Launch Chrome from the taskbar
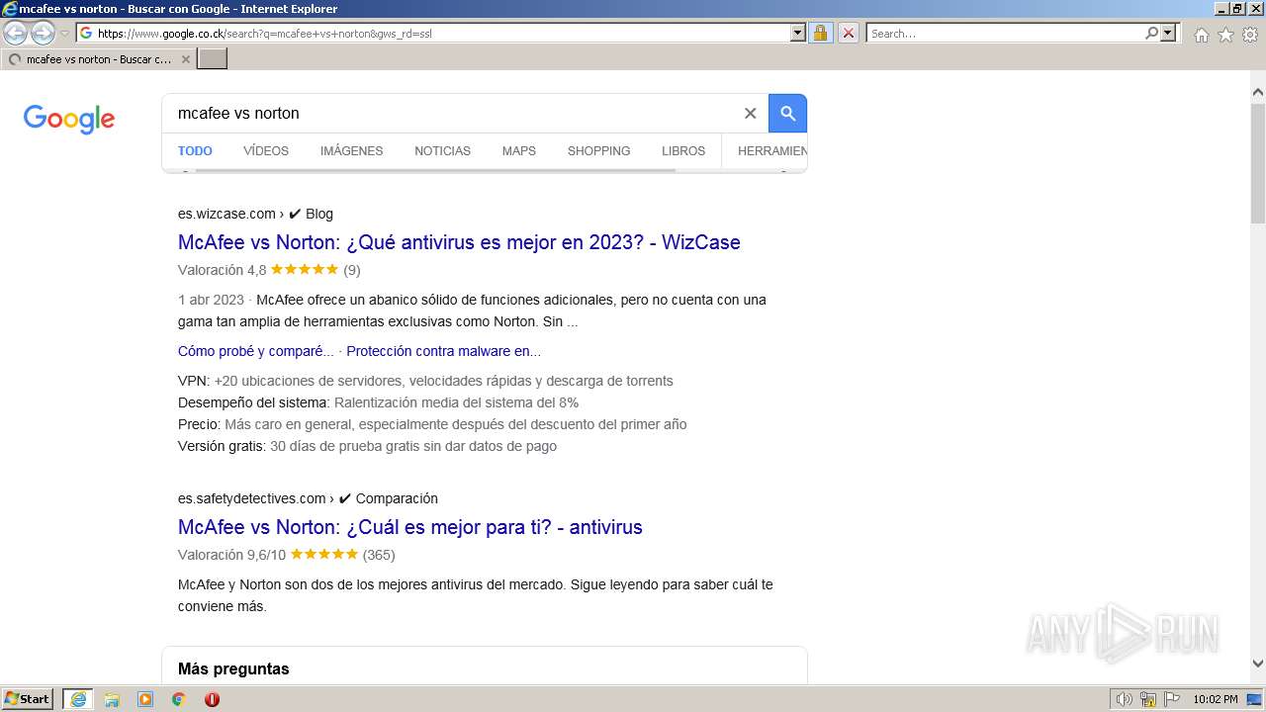The width and height of the screenshot is (1266, 712). [x=179, y=699]
